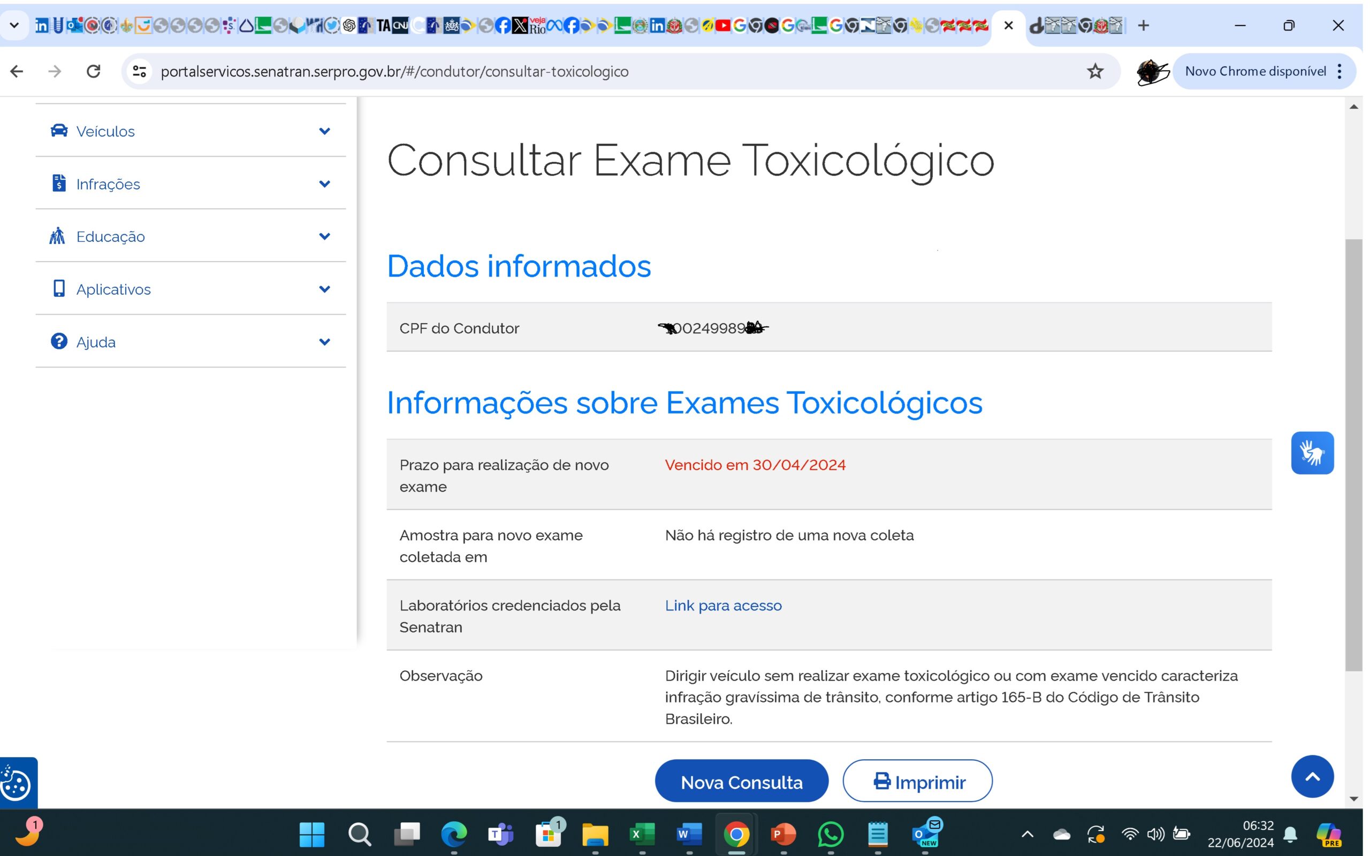
Task: Open Link para acesso laboratories link
Action: point(723,605)
